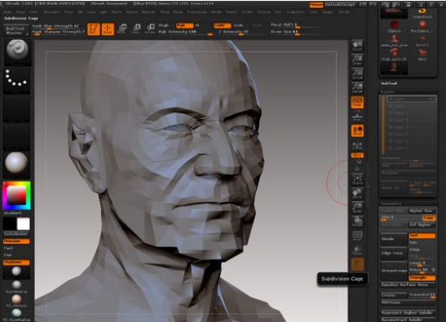Pick a hue in the color picker square
This screenshot has width=446, height=322.
pos(16,196)
